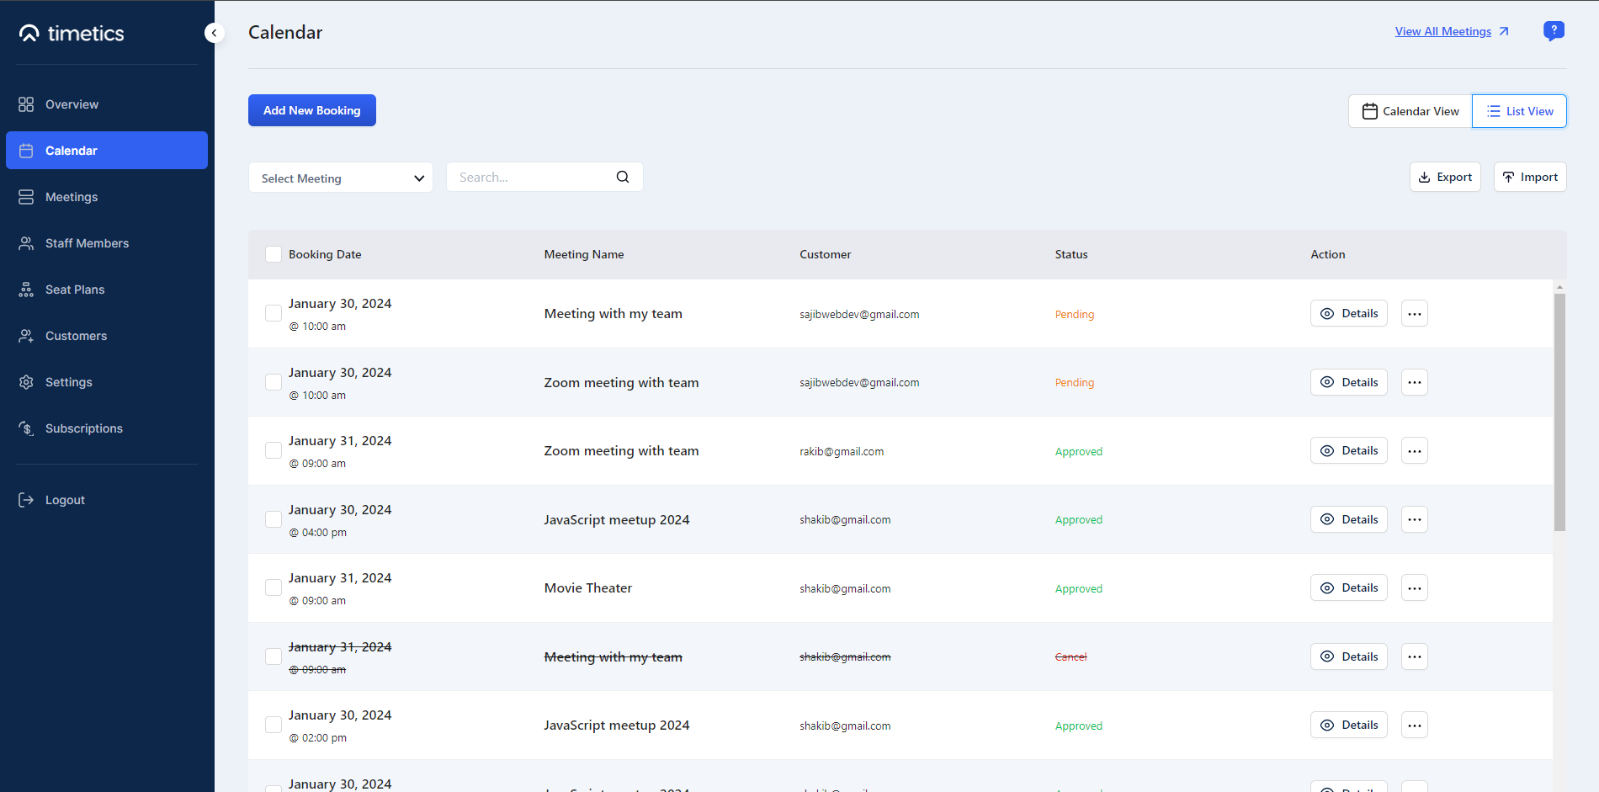The image size is (1599, 792).
Task: Open the View All Meetings link
Action: pyautogui.click(x=1442, y=31)
